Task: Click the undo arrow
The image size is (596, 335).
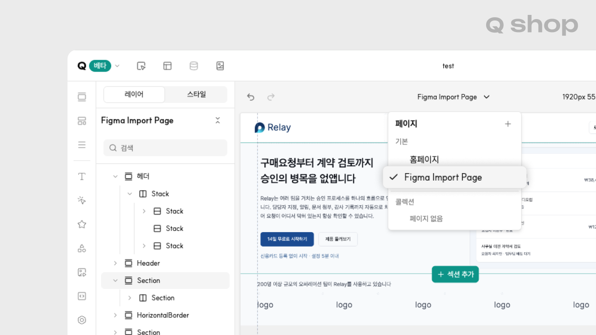Action: pyautogui.click(x=251, y=97)
